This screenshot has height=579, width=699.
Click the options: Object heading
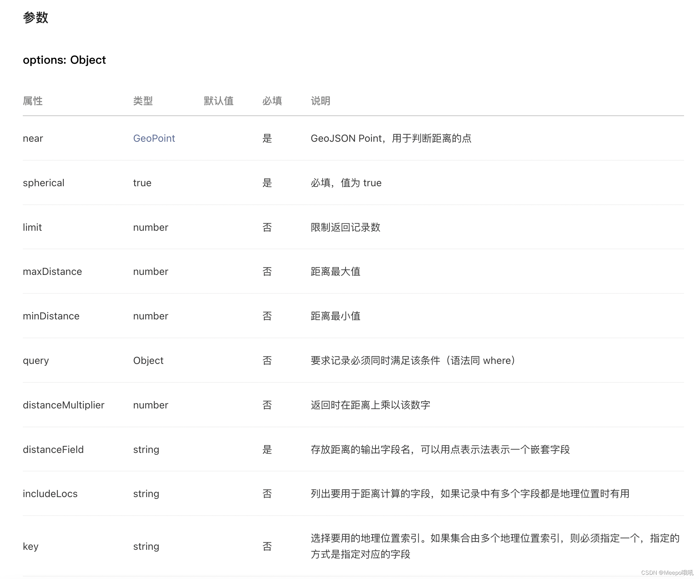click(64, 60)
